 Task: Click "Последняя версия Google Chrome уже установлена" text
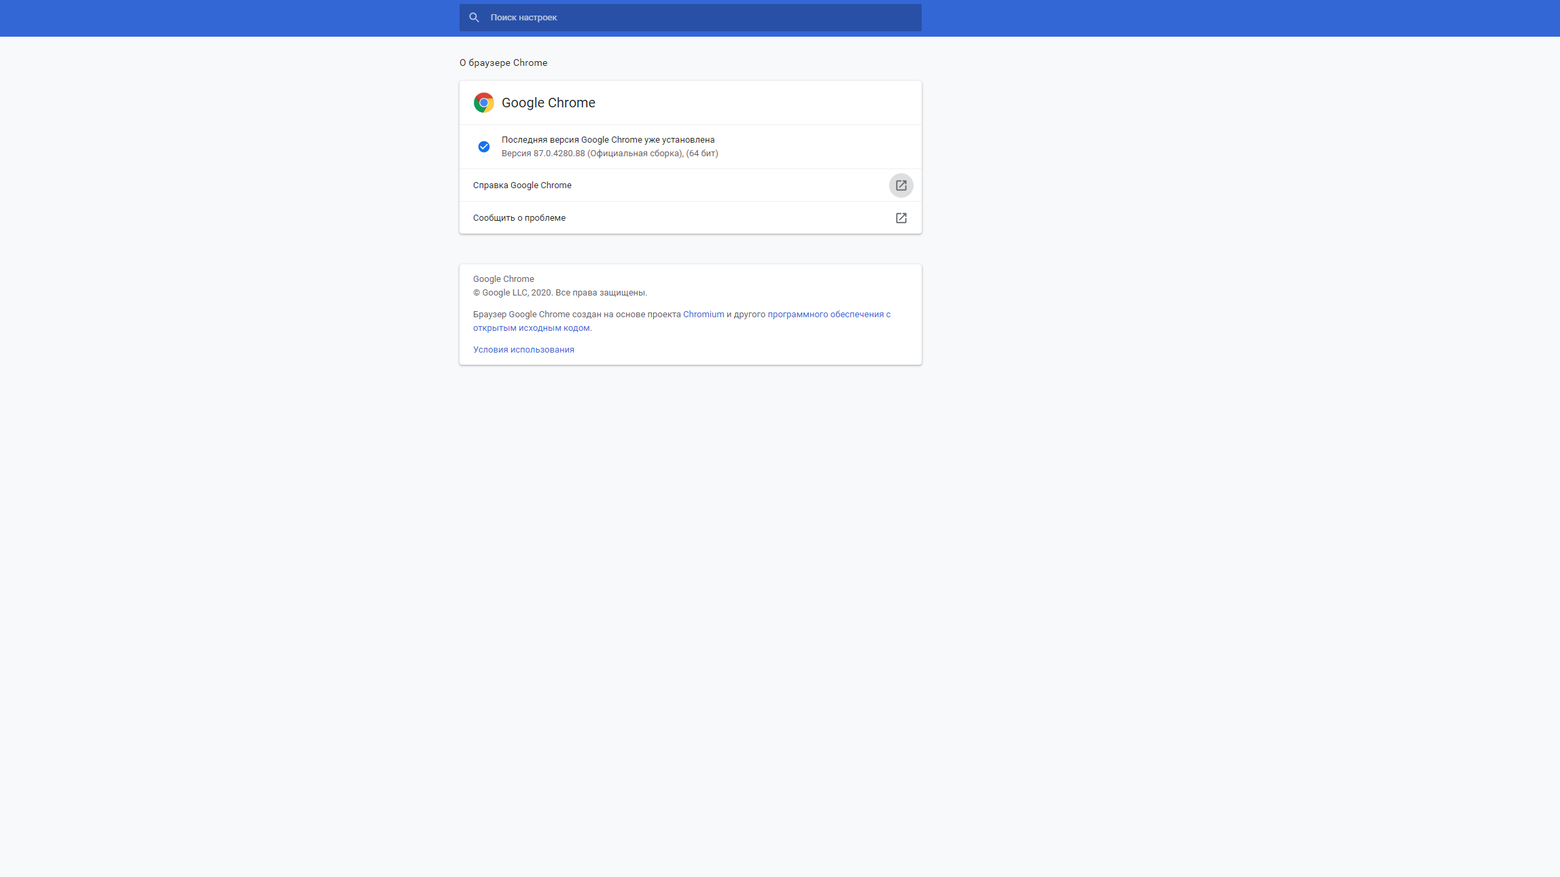coord(608,140)
